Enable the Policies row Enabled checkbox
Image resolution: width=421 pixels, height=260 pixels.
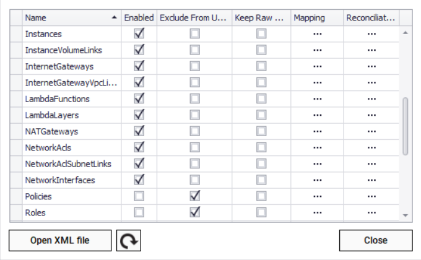tap(139, 197)
